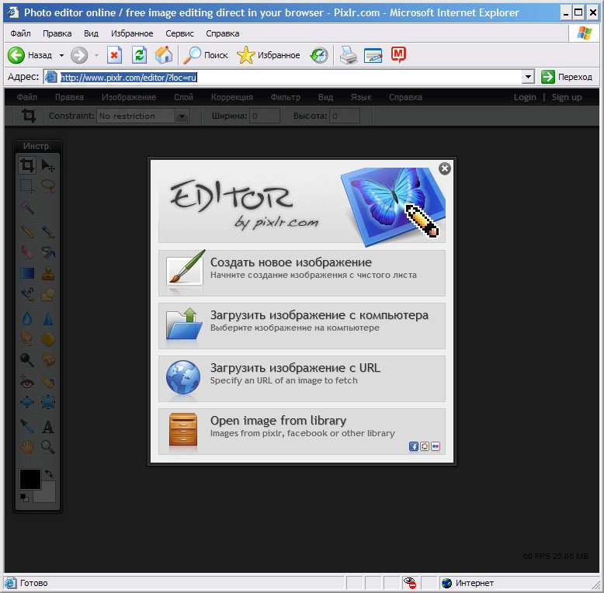The width and height of the screenshot is (604, 593).
Task: Expand the address bar dropdown
Action: click(528, 77)
